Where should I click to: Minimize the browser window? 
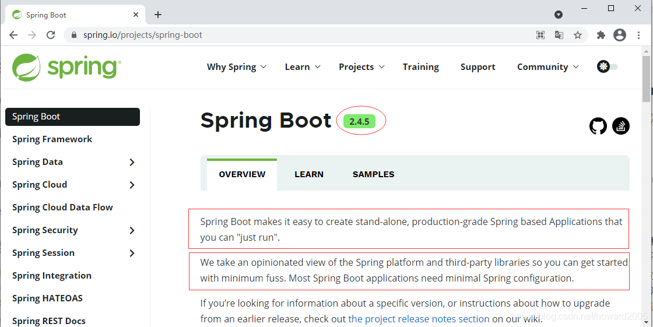click(x=585, y=8)
